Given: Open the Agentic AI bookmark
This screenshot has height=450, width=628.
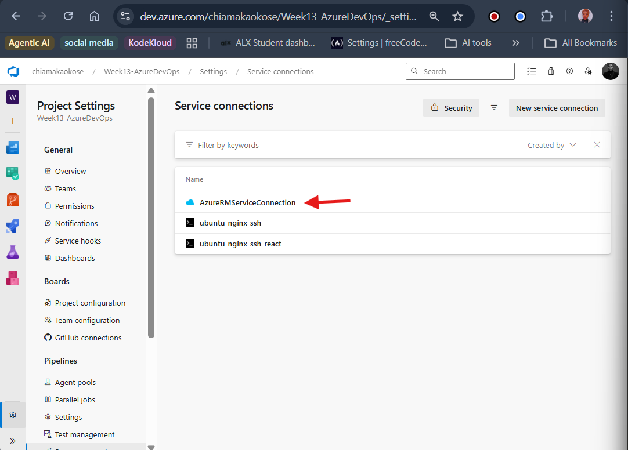Looking at the screenshot, I should (x=29, y=43).
